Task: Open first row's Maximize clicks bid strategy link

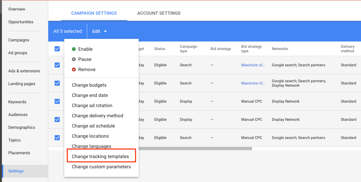Action: pyautogui.click(x=253, y=65)
